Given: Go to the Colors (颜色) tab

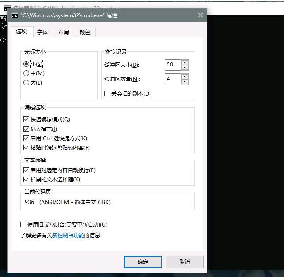Looking at the screenshot, I should (85, 32).
